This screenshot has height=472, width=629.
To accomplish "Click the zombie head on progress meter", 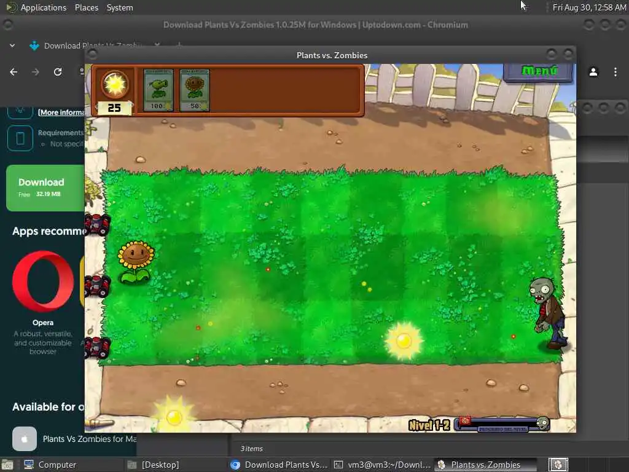I will [543, 422].
